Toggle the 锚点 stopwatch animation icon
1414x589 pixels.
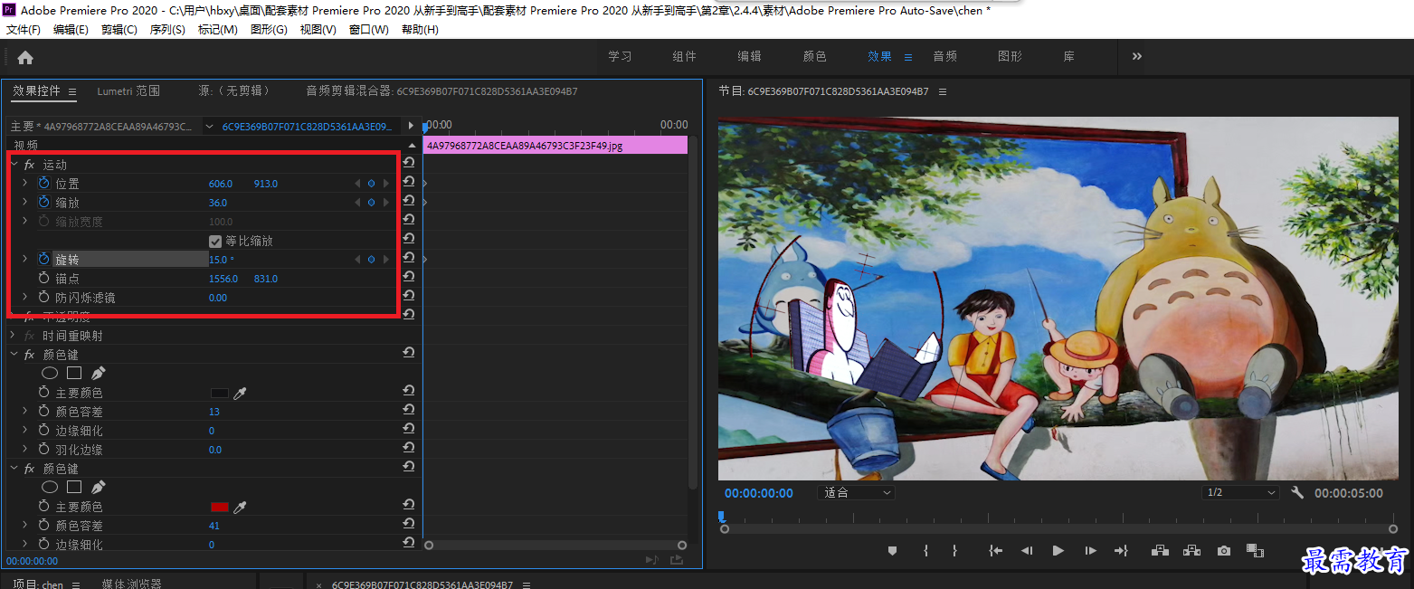(43, 279)
